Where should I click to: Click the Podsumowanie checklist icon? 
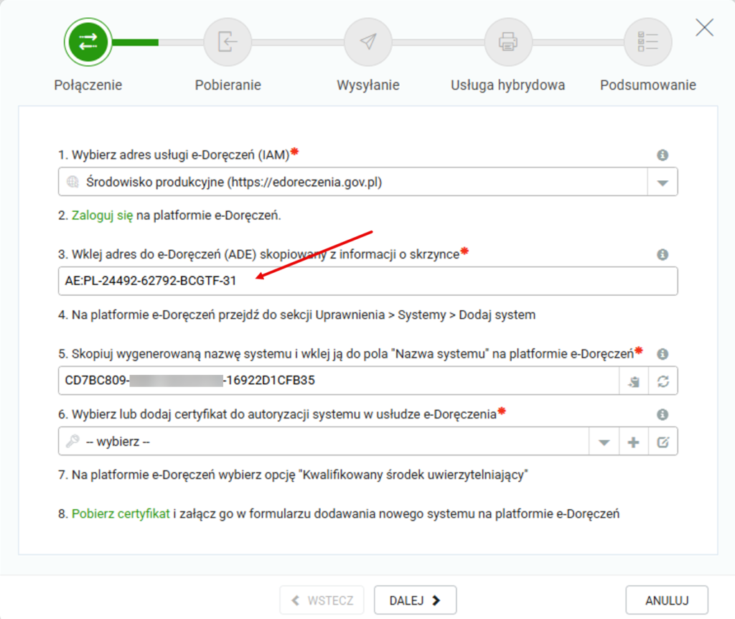click(648, 42)
